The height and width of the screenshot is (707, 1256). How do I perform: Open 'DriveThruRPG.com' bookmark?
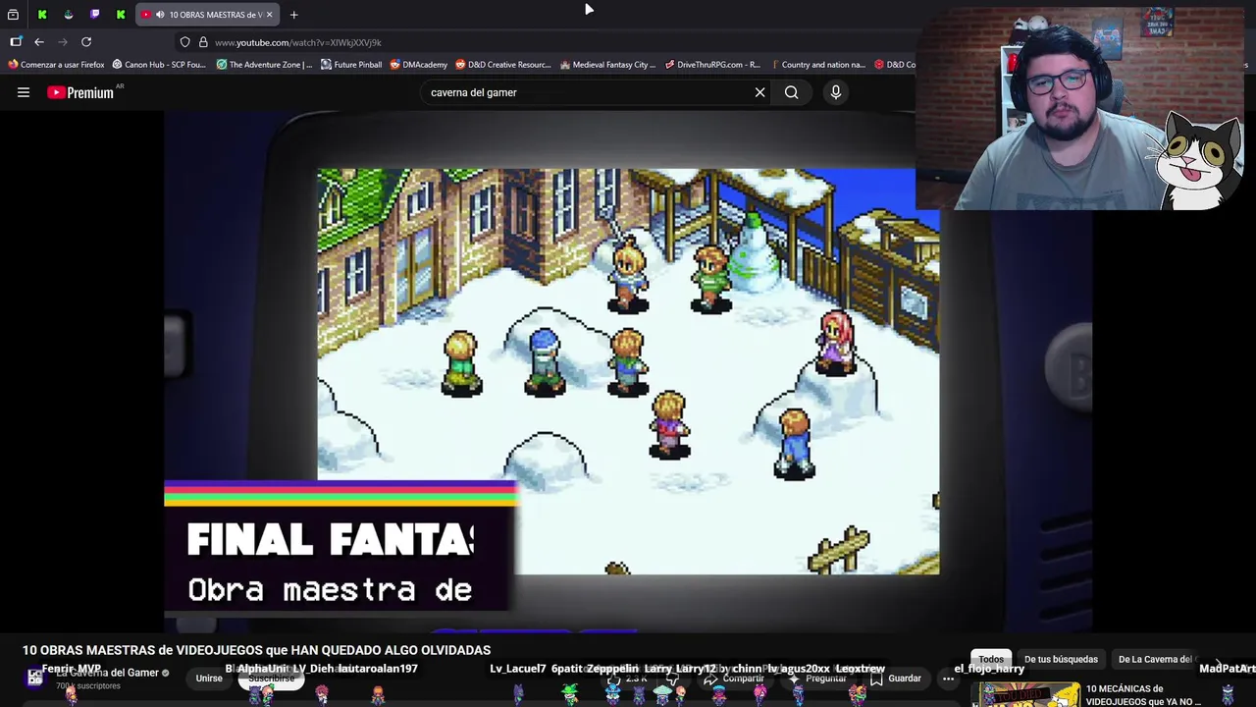tap(712, 65)
